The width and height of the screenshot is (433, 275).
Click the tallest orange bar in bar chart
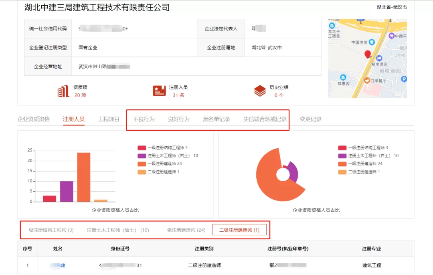84,177
